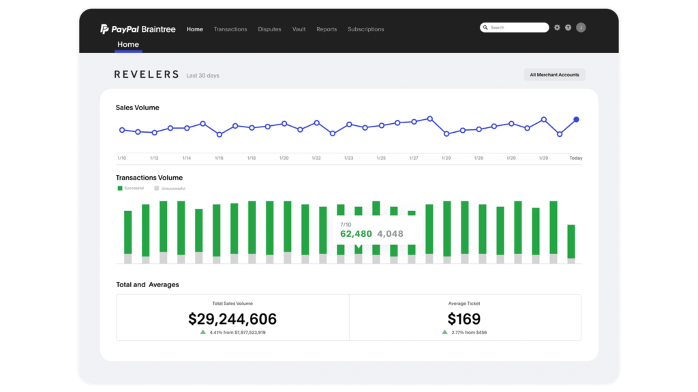Go to the Disputes menu item
This screenshot has height=392, width=698.
point(269,29)
